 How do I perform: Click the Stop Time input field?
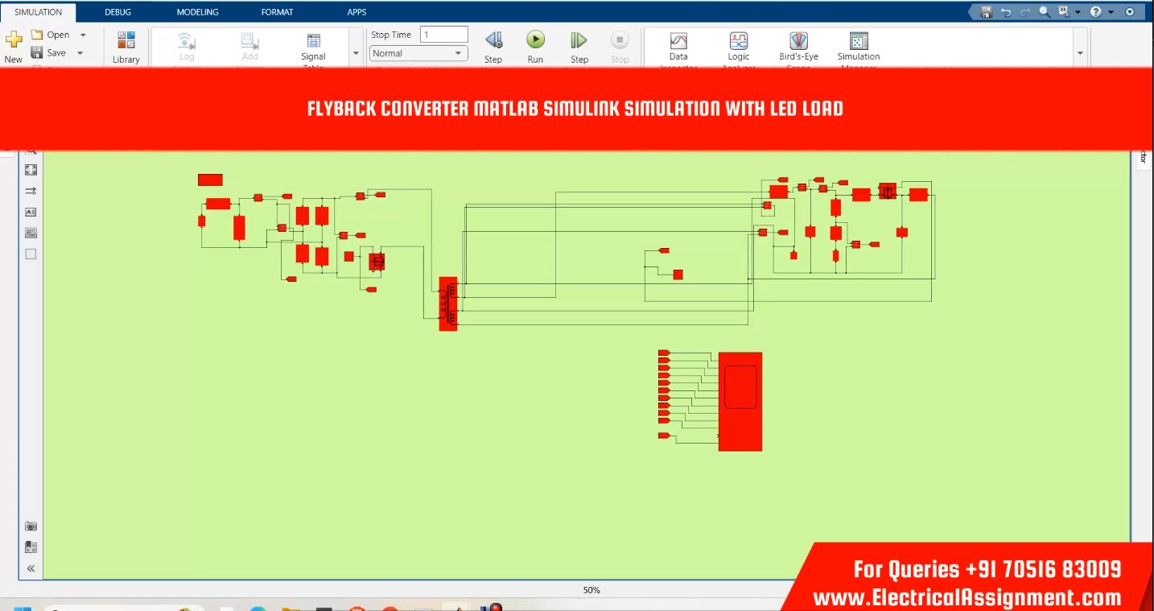[x=443, y=35]
